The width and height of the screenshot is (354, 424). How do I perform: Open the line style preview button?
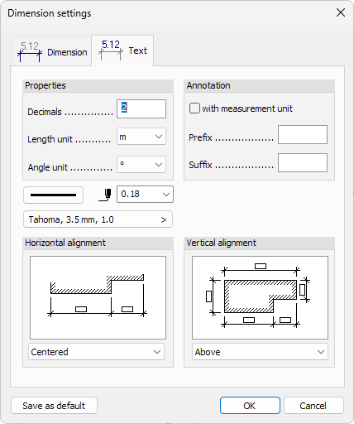pyautogui.click(x=53, y=195)
